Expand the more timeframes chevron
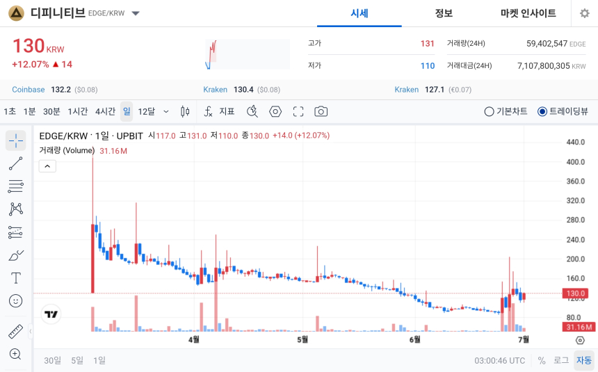The height and width of the screenshot is (372, 598). [166, 111]
